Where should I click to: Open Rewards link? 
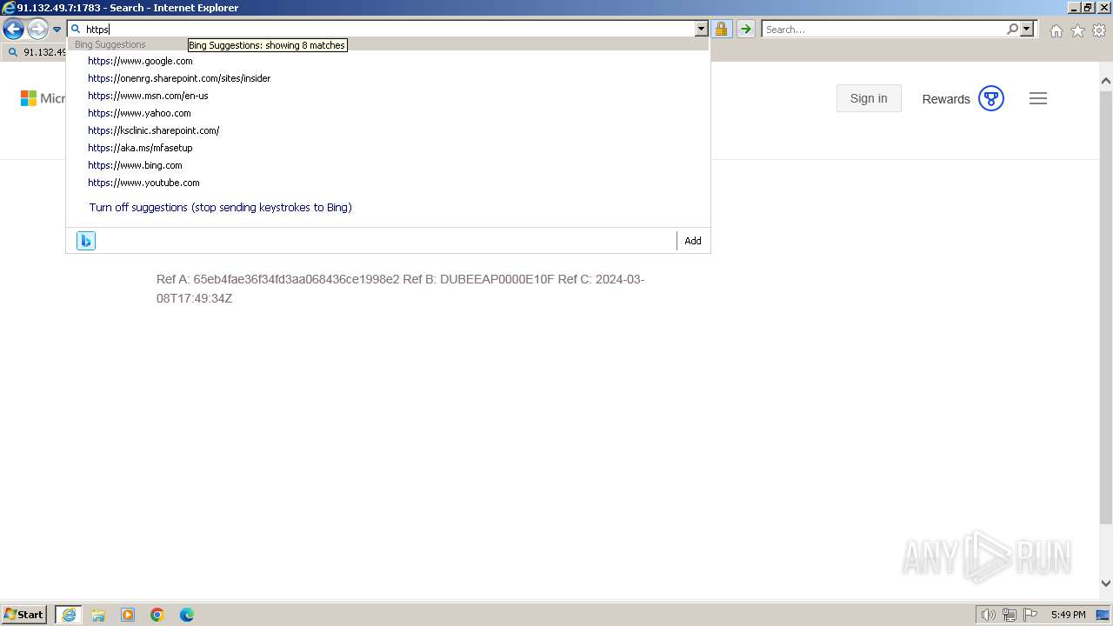[946, 99]
